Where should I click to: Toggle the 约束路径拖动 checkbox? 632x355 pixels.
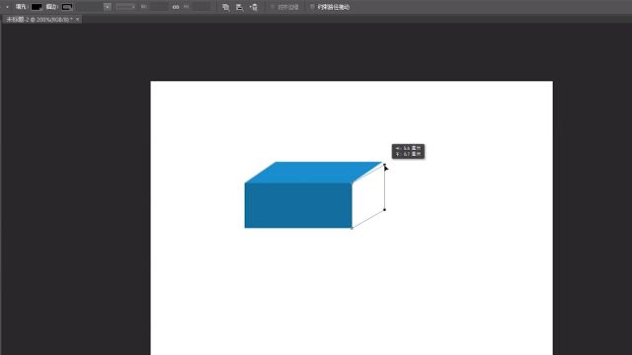pyautogui.click(x=312, y=7)
